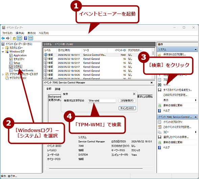Expand アプリケーションとサービス ログ node
This screenshot has width=199, height=179.
coord(3,74)
